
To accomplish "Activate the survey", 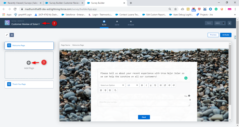I will [x=226, y=35].
